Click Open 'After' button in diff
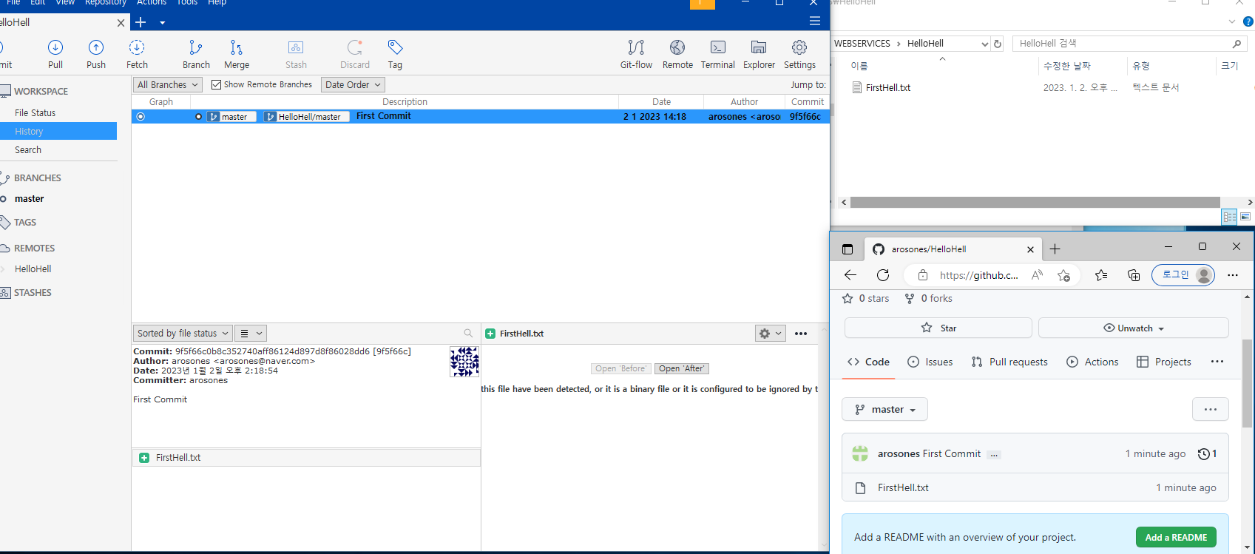Viewport: 1255px width, 554px height. (682, 368)
